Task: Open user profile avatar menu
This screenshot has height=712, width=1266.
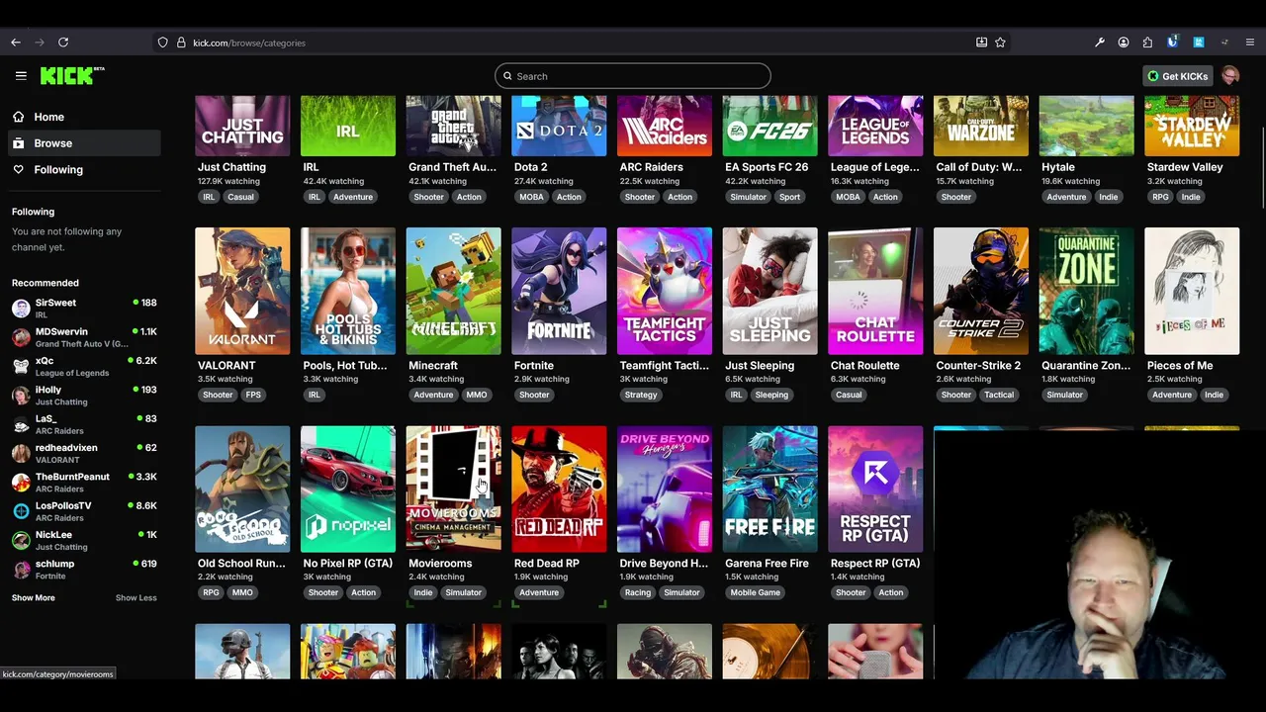Action: click(1230, 76)
